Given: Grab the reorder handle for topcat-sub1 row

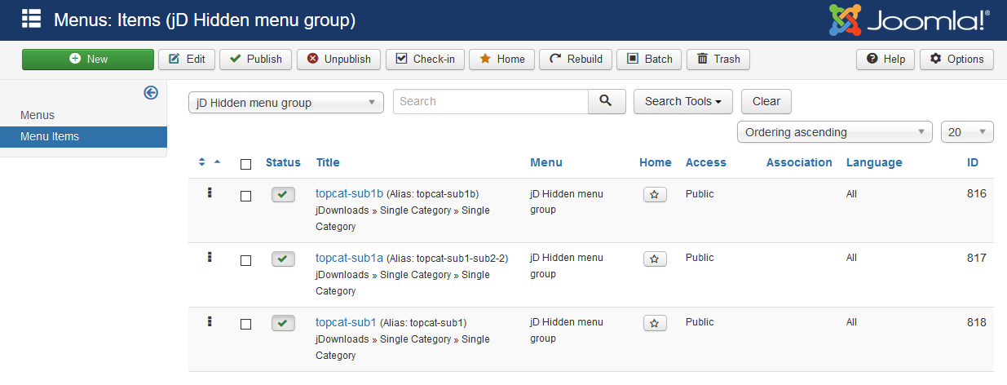Looking at the screenshot, I should [210, 321].
